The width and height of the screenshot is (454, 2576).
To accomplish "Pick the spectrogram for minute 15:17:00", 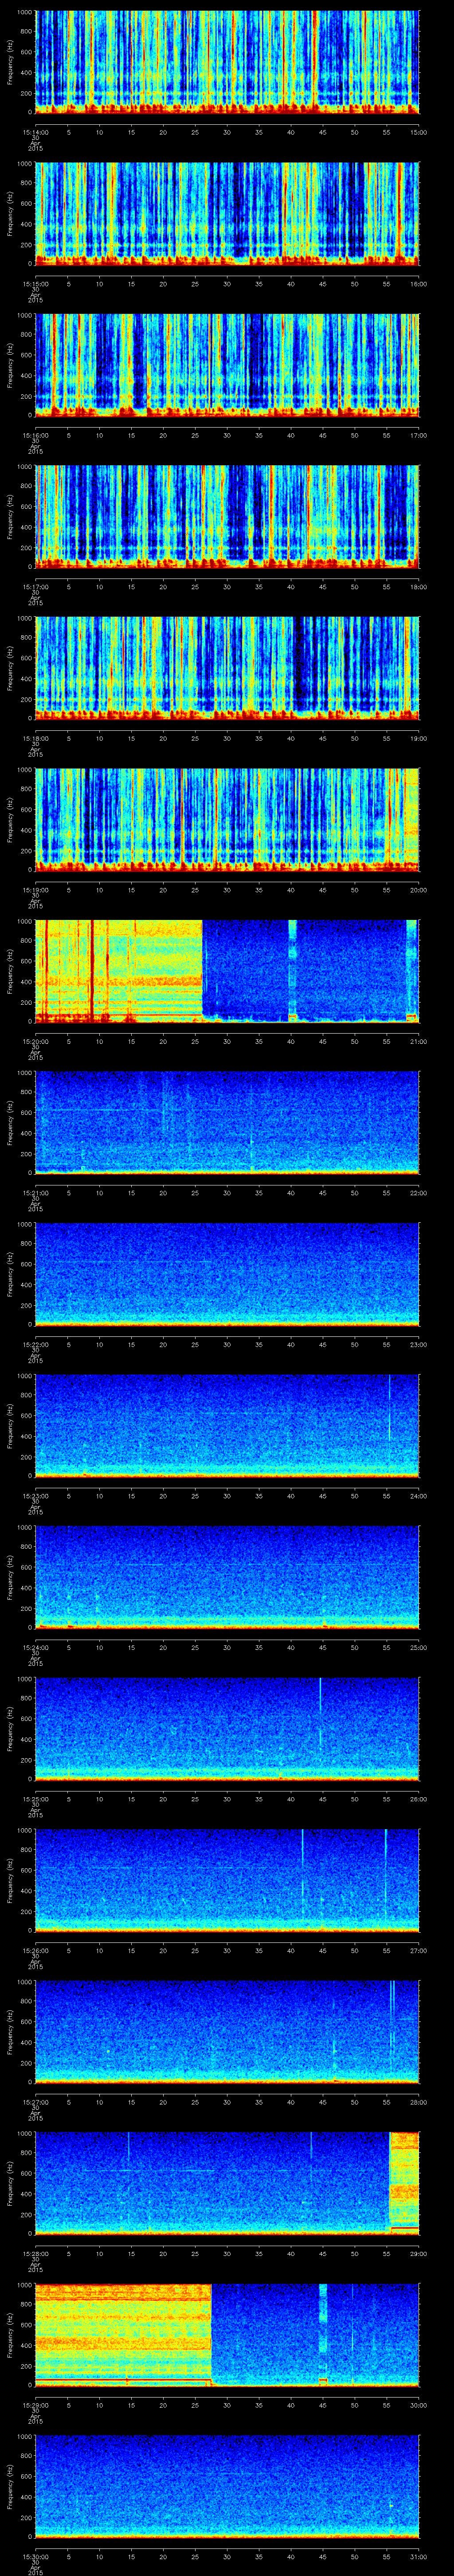I will pos(227,517).
